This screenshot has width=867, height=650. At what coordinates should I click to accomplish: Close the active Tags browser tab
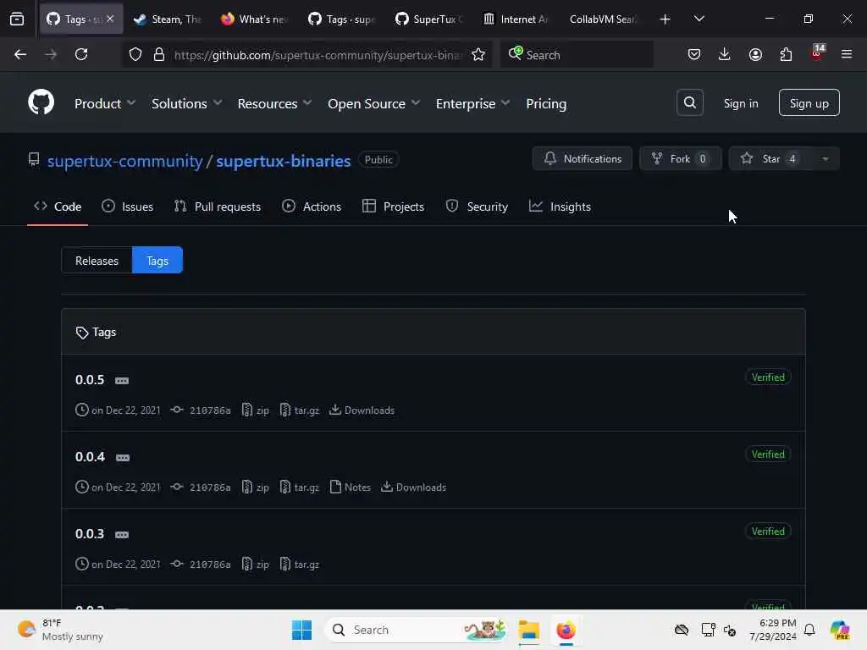pos(110,19)
